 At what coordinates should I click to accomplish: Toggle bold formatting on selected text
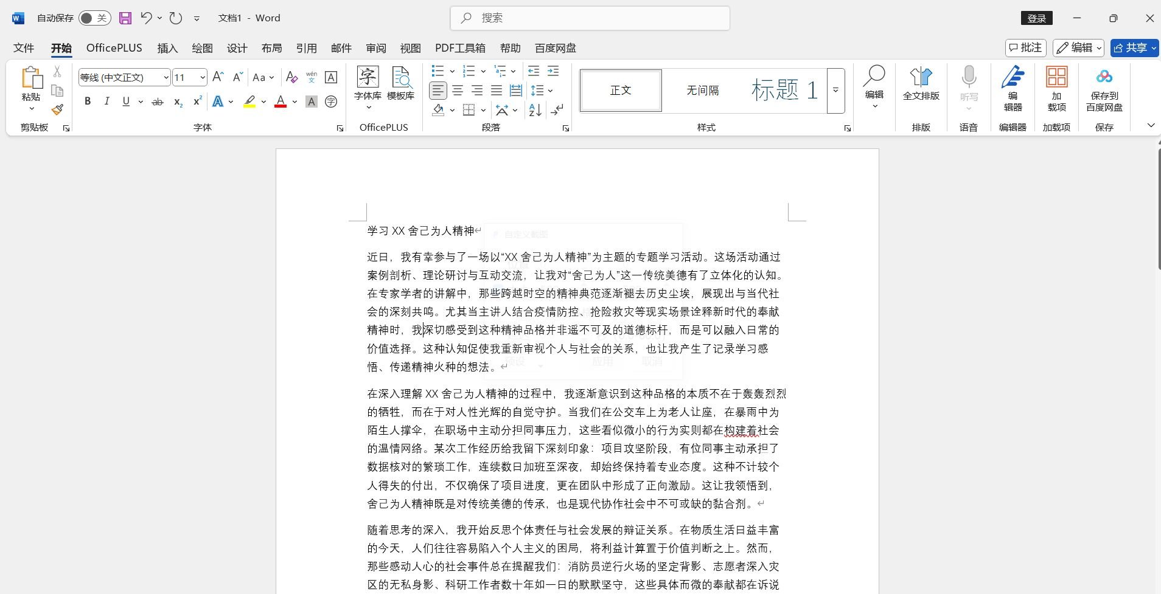point(87,101)
